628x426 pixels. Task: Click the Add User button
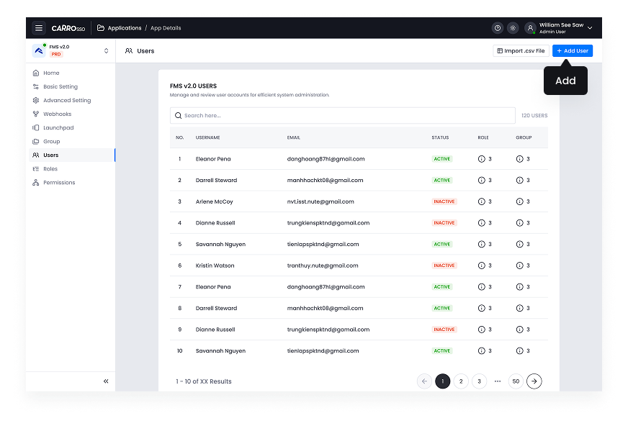coord(573,50)
